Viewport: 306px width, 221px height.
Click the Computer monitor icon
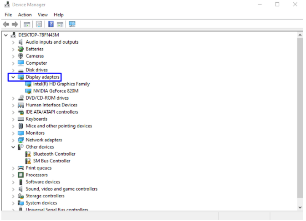(x=20, y=63)
